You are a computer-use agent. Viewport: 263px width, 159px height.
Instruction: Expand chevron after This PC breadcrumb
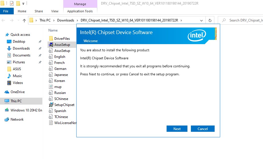pyautogui.click(x=54, y=20)
